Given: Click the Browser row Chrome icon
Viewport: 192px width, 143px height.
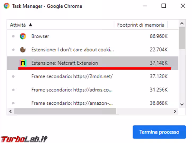Looking at the screenshot, I should (x=23, y=36).
